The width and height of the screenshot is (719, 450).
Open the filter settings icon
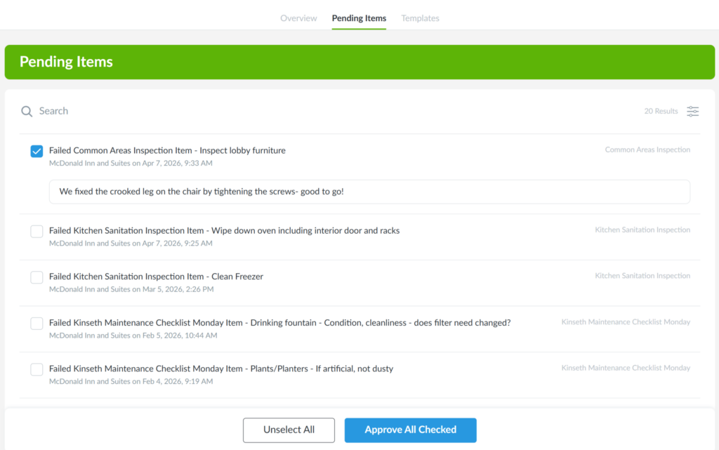coord(692,112)
